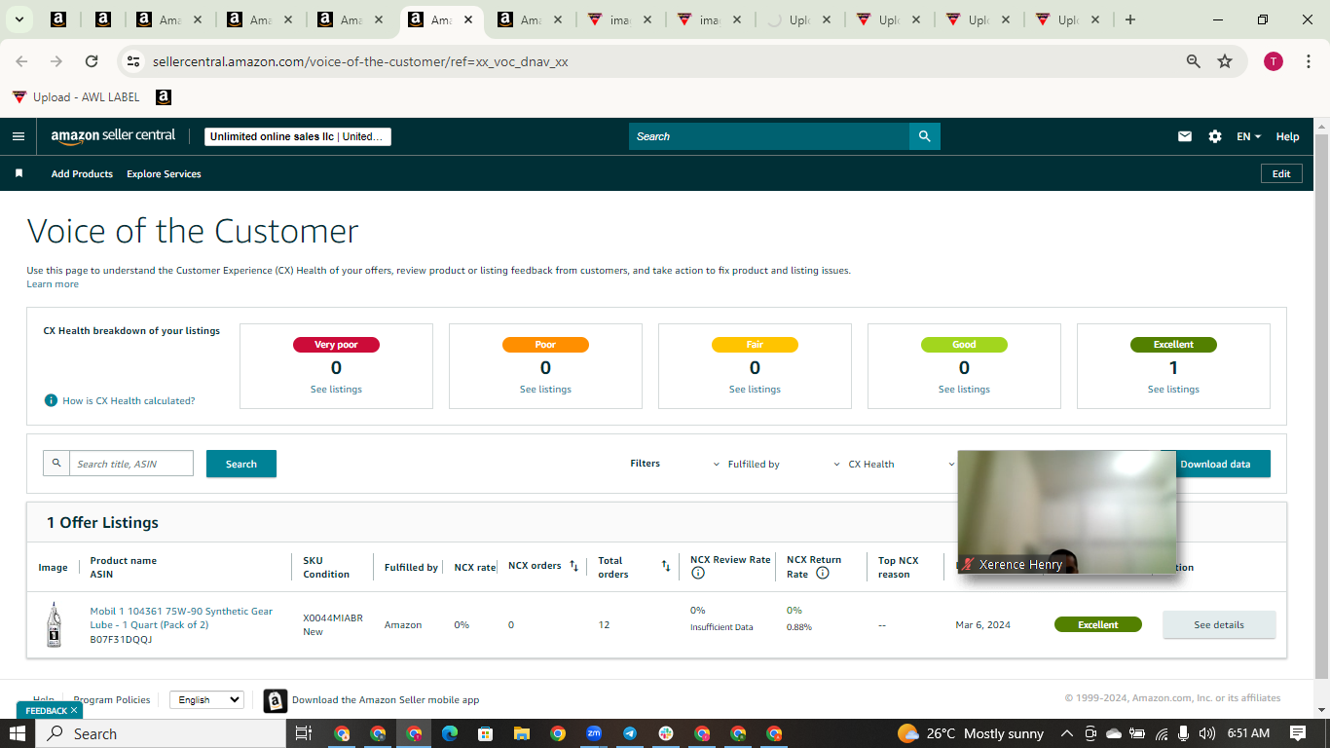Reload the page with browser refresh icon
The width and height of the screenshot is (1330, 748).
[92, 61]
